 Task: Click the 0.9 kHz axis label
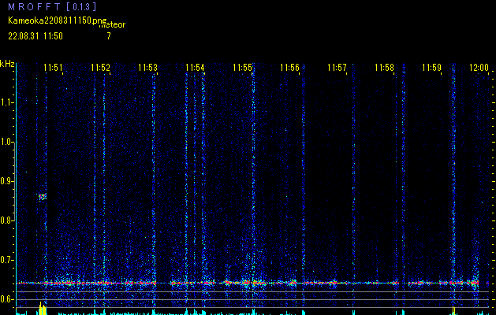(6, 181)
